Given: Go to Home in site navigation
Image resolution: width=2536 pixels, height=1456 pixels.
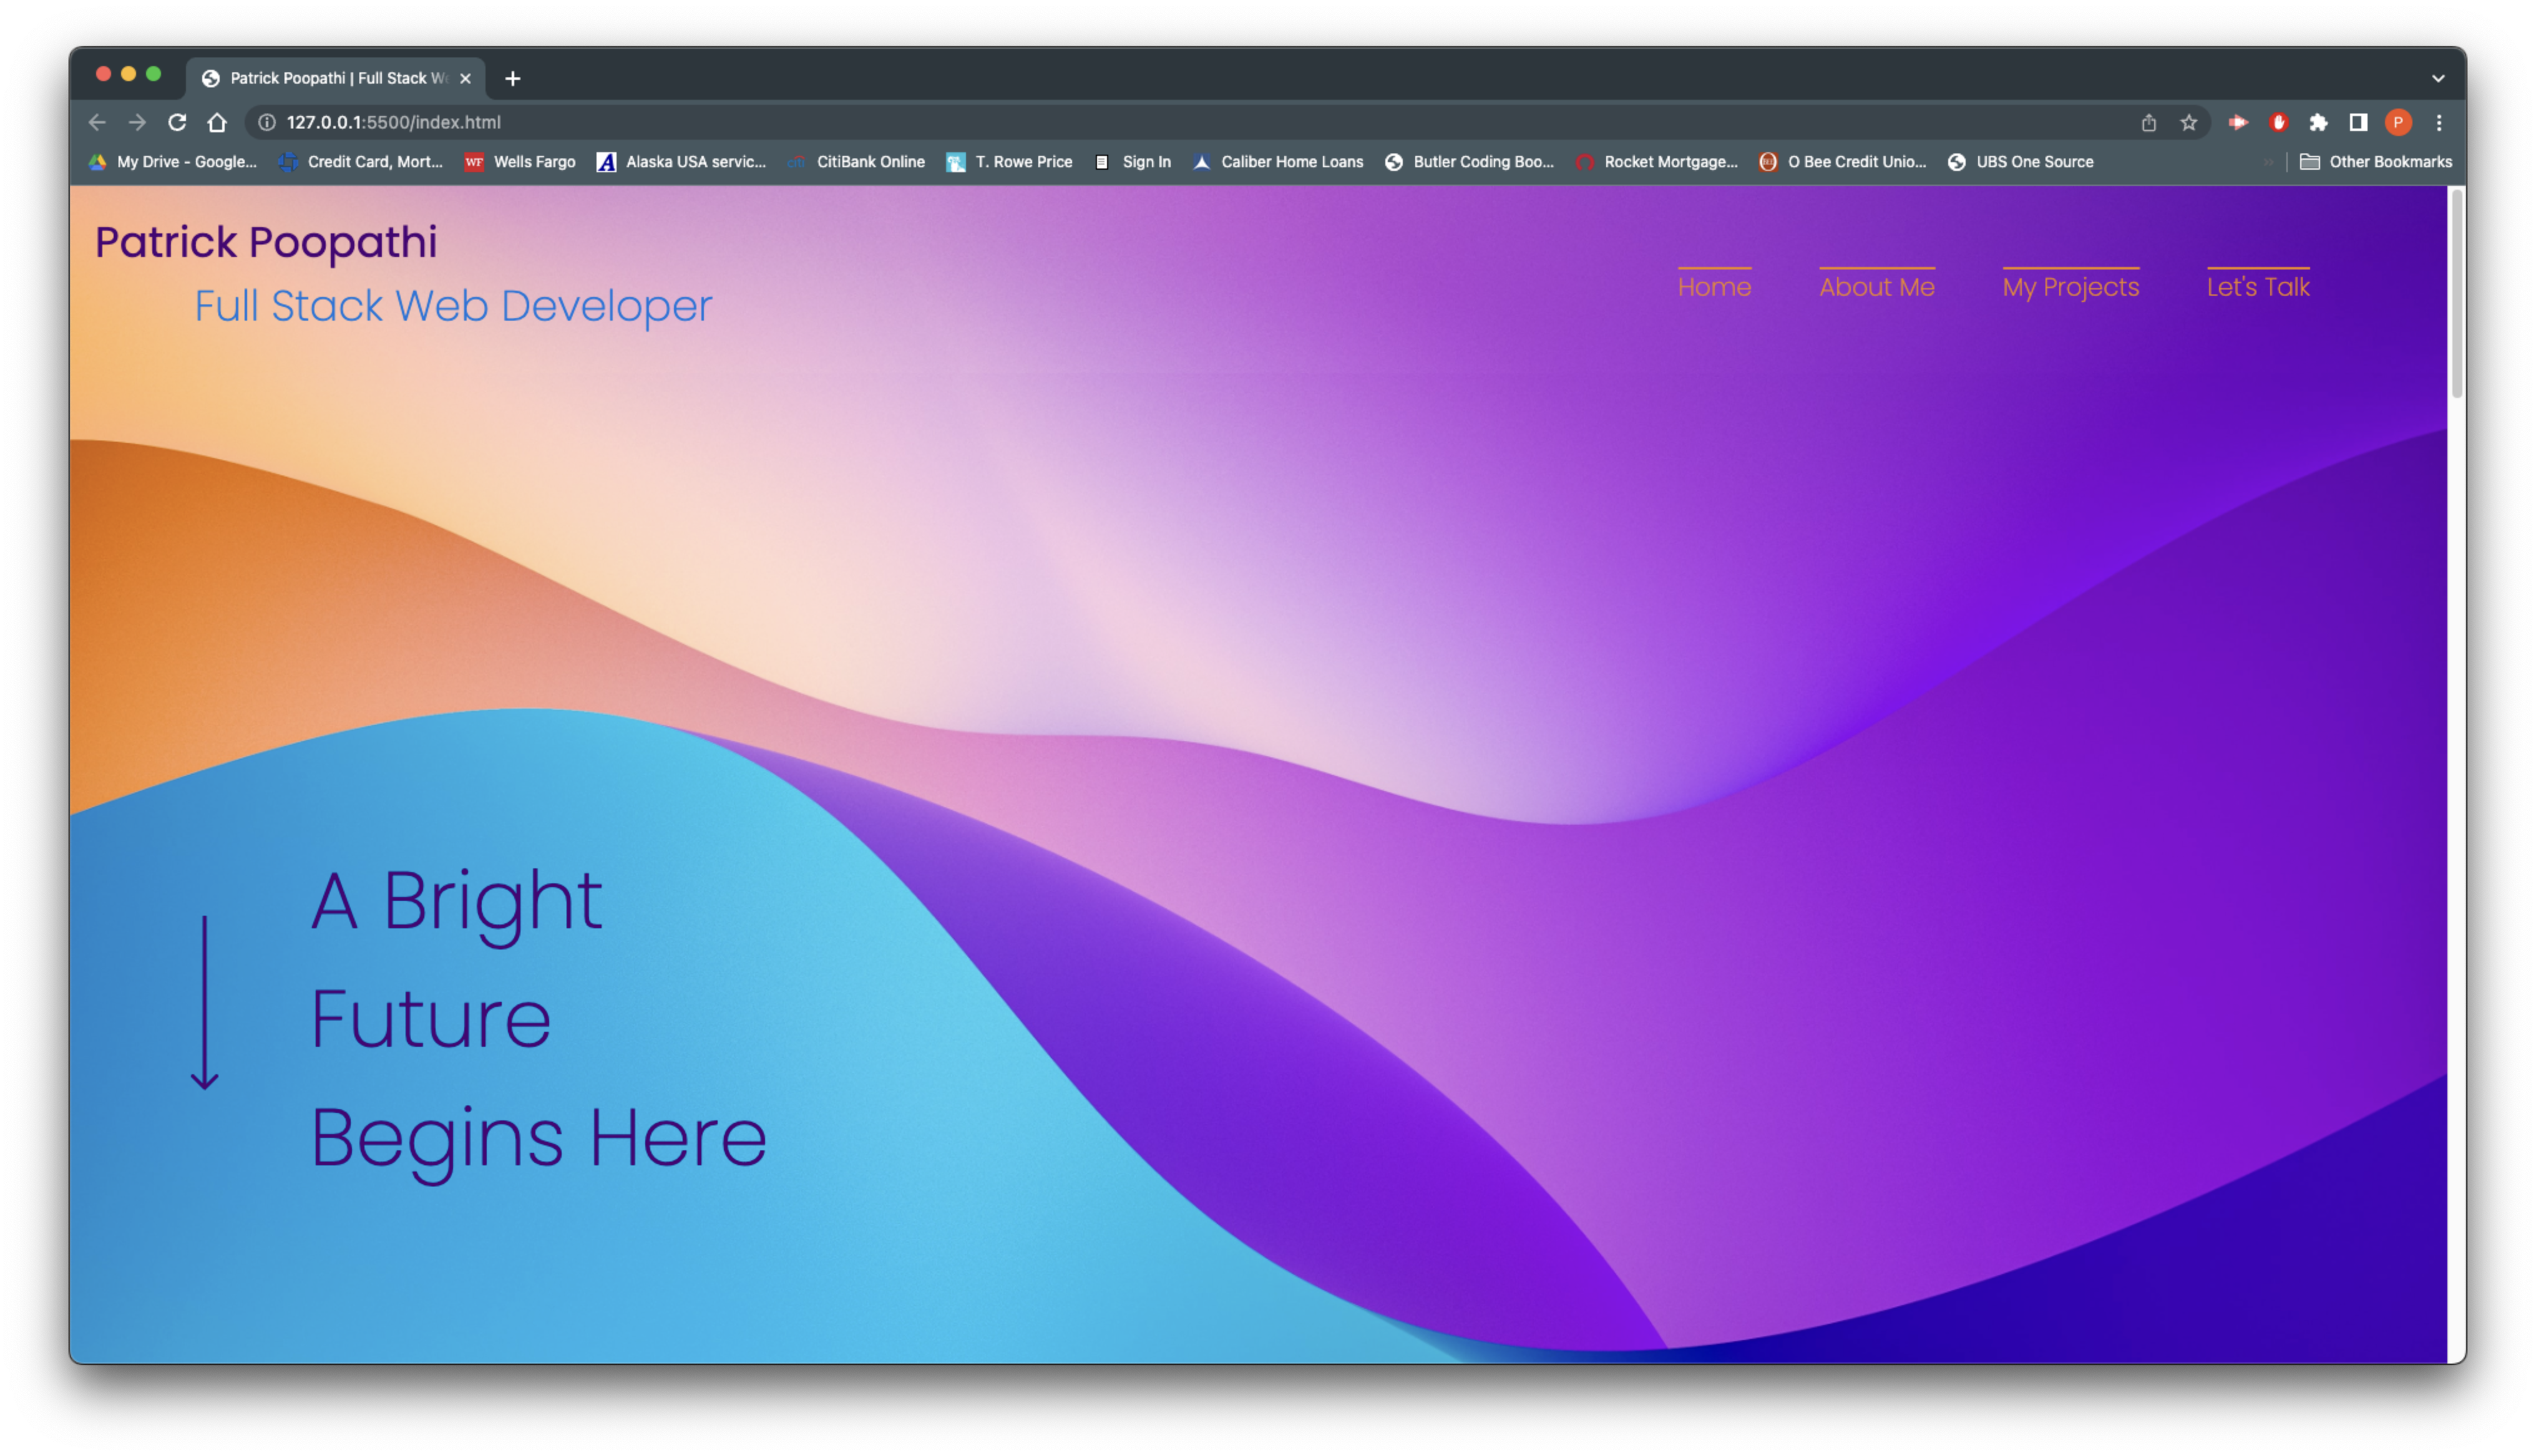Looking at the screenshot, I should coord(1714,287).
